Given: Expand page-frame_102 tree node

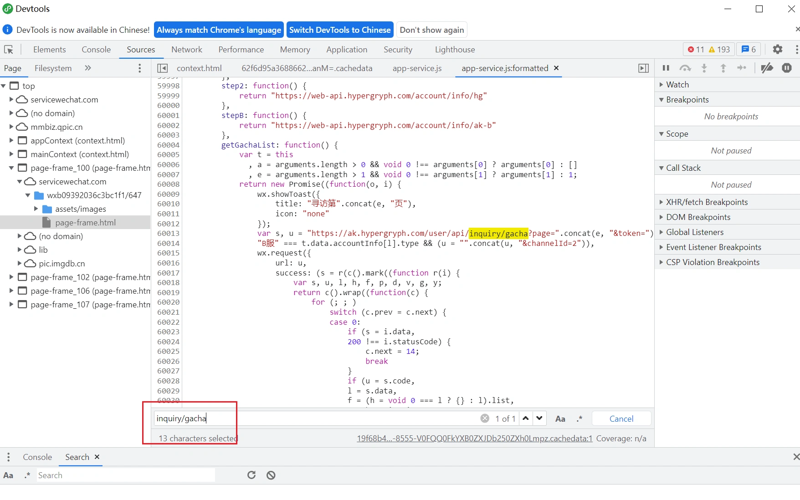Looking at the screenshot, I should click(11, 277).
